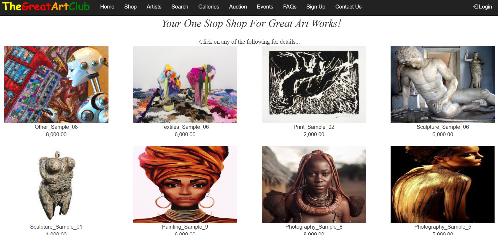Go to the Shop page
The width and height of the screenshot is (498, 235).
(130, 7)
